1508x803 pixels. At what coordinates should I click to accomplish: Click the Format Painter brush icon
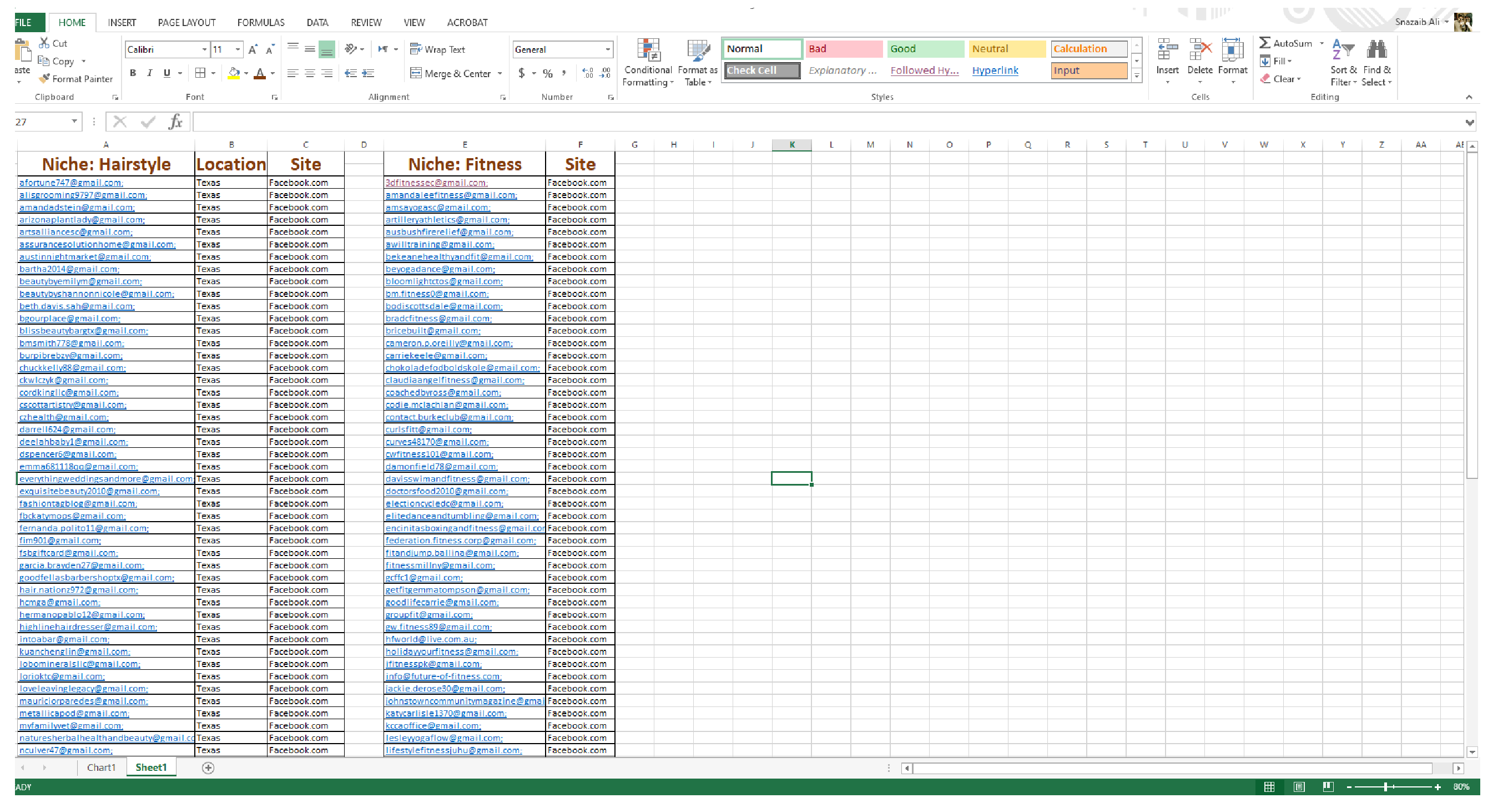[44, 78]
